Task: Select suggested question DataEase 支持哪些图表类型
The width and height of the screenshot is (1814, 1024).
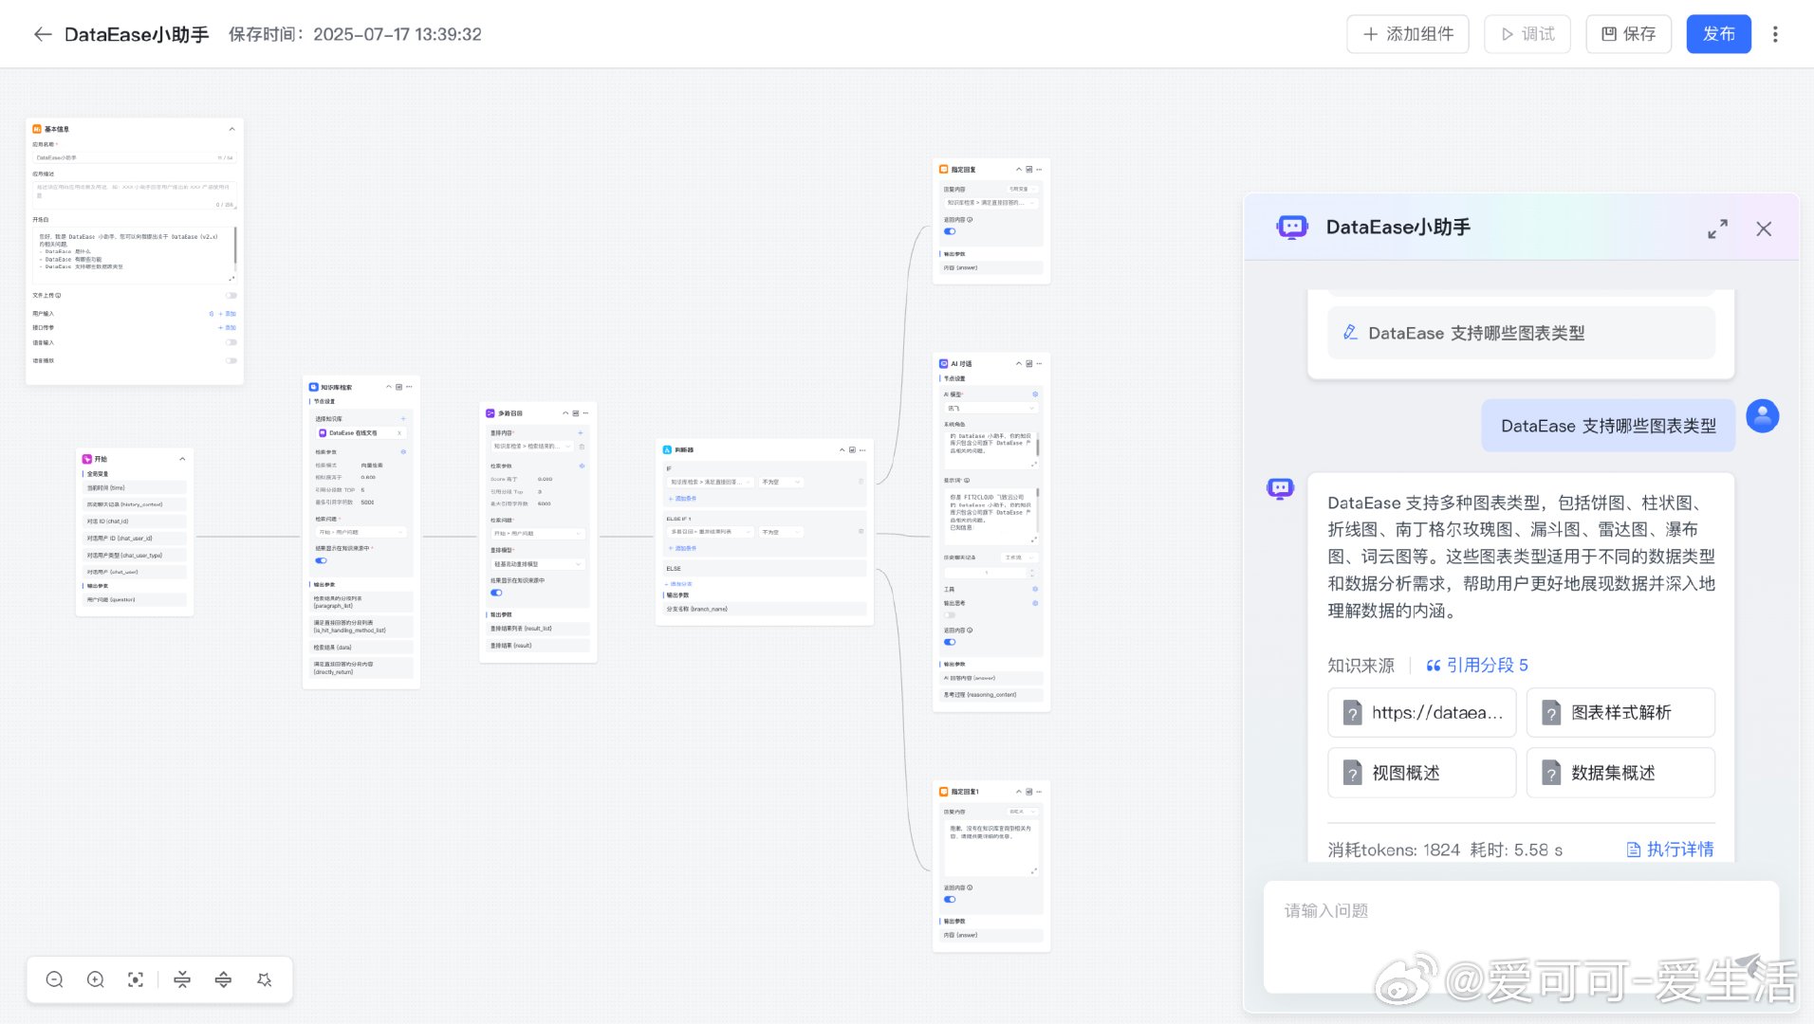Action: [x=1521, y=333]
